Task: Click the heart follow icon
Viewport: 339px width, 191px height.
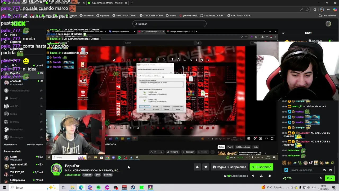Action: click(x=206, y=167)
